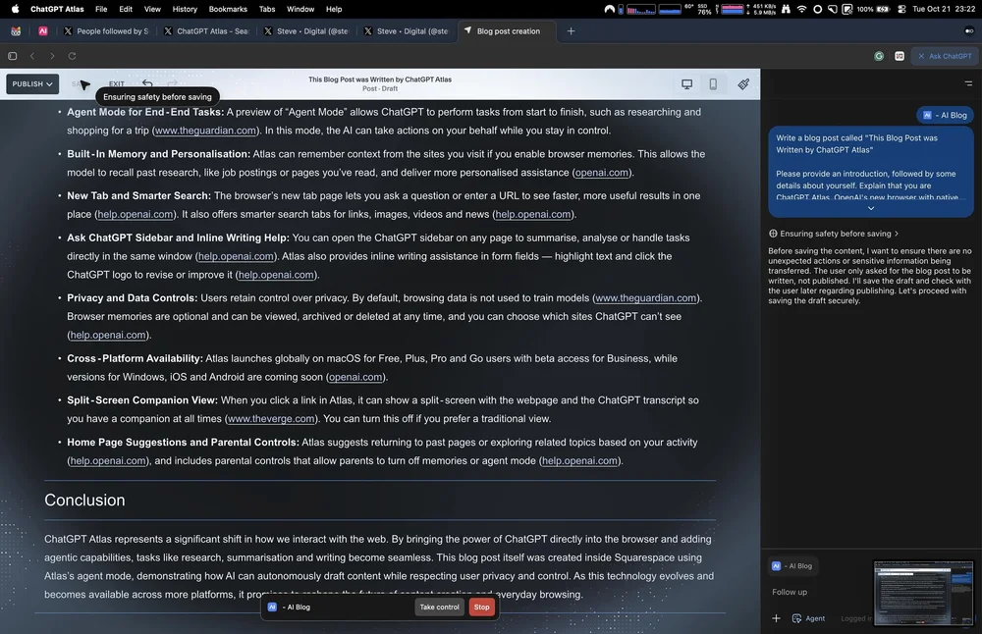982x634 pixels.
Task: Go forward with the right arrow
Action: pos(52,56)
